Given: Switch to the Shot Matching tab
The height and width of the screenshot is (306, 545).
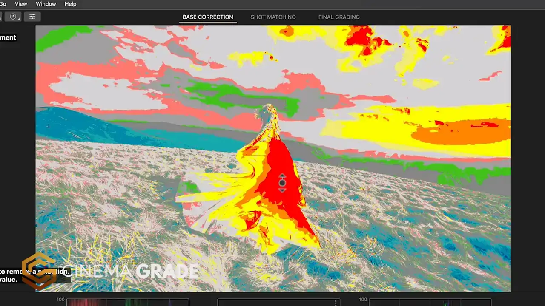Looking at the screenshot, I should point(273,17).
